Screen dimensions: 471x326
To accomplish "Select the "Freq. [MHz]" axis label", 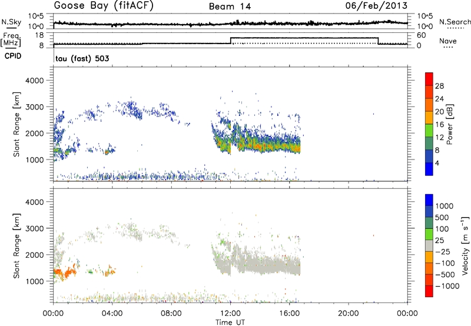I will pos(11,39).
